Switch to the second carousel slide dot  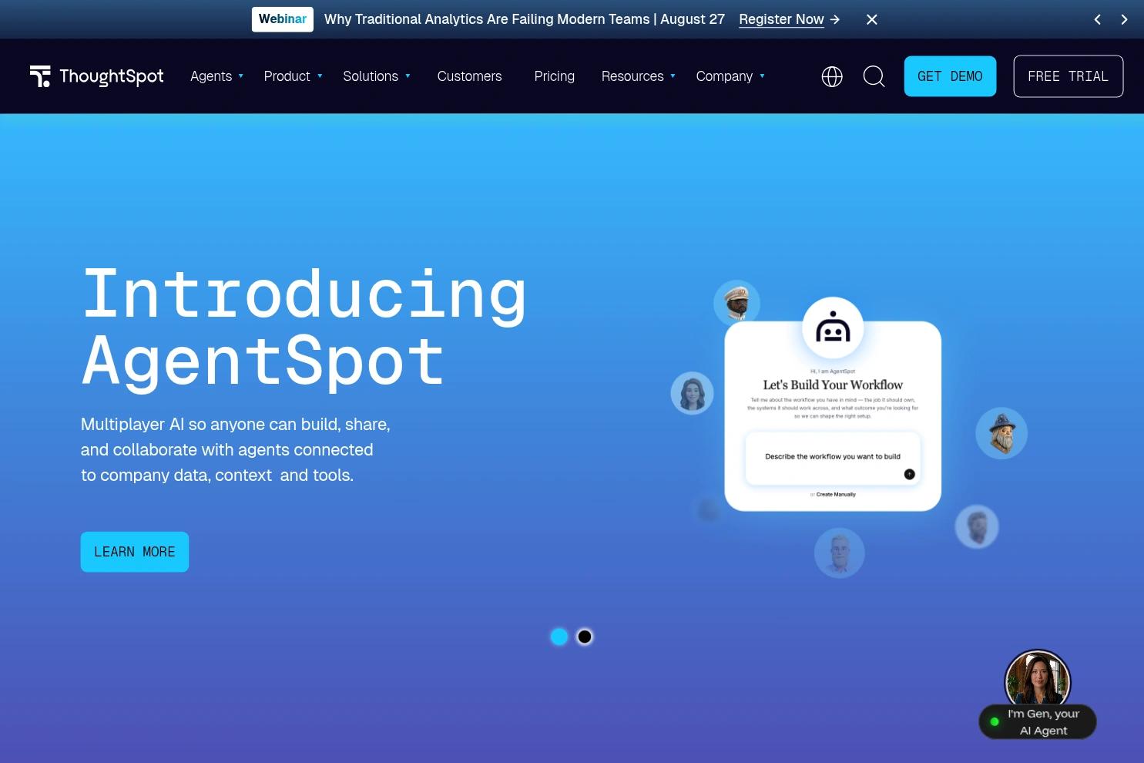(x=585, y=637)
